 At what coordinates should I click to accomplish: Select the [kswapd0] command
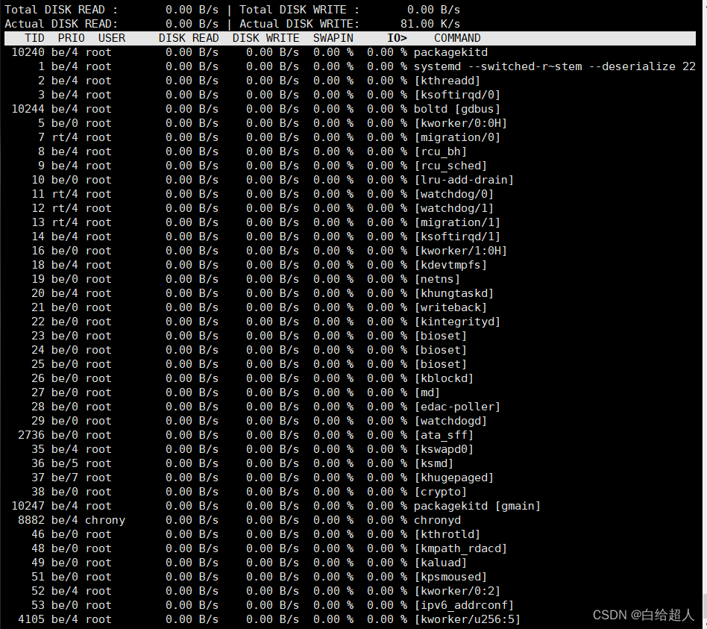[x=444, y=449]
